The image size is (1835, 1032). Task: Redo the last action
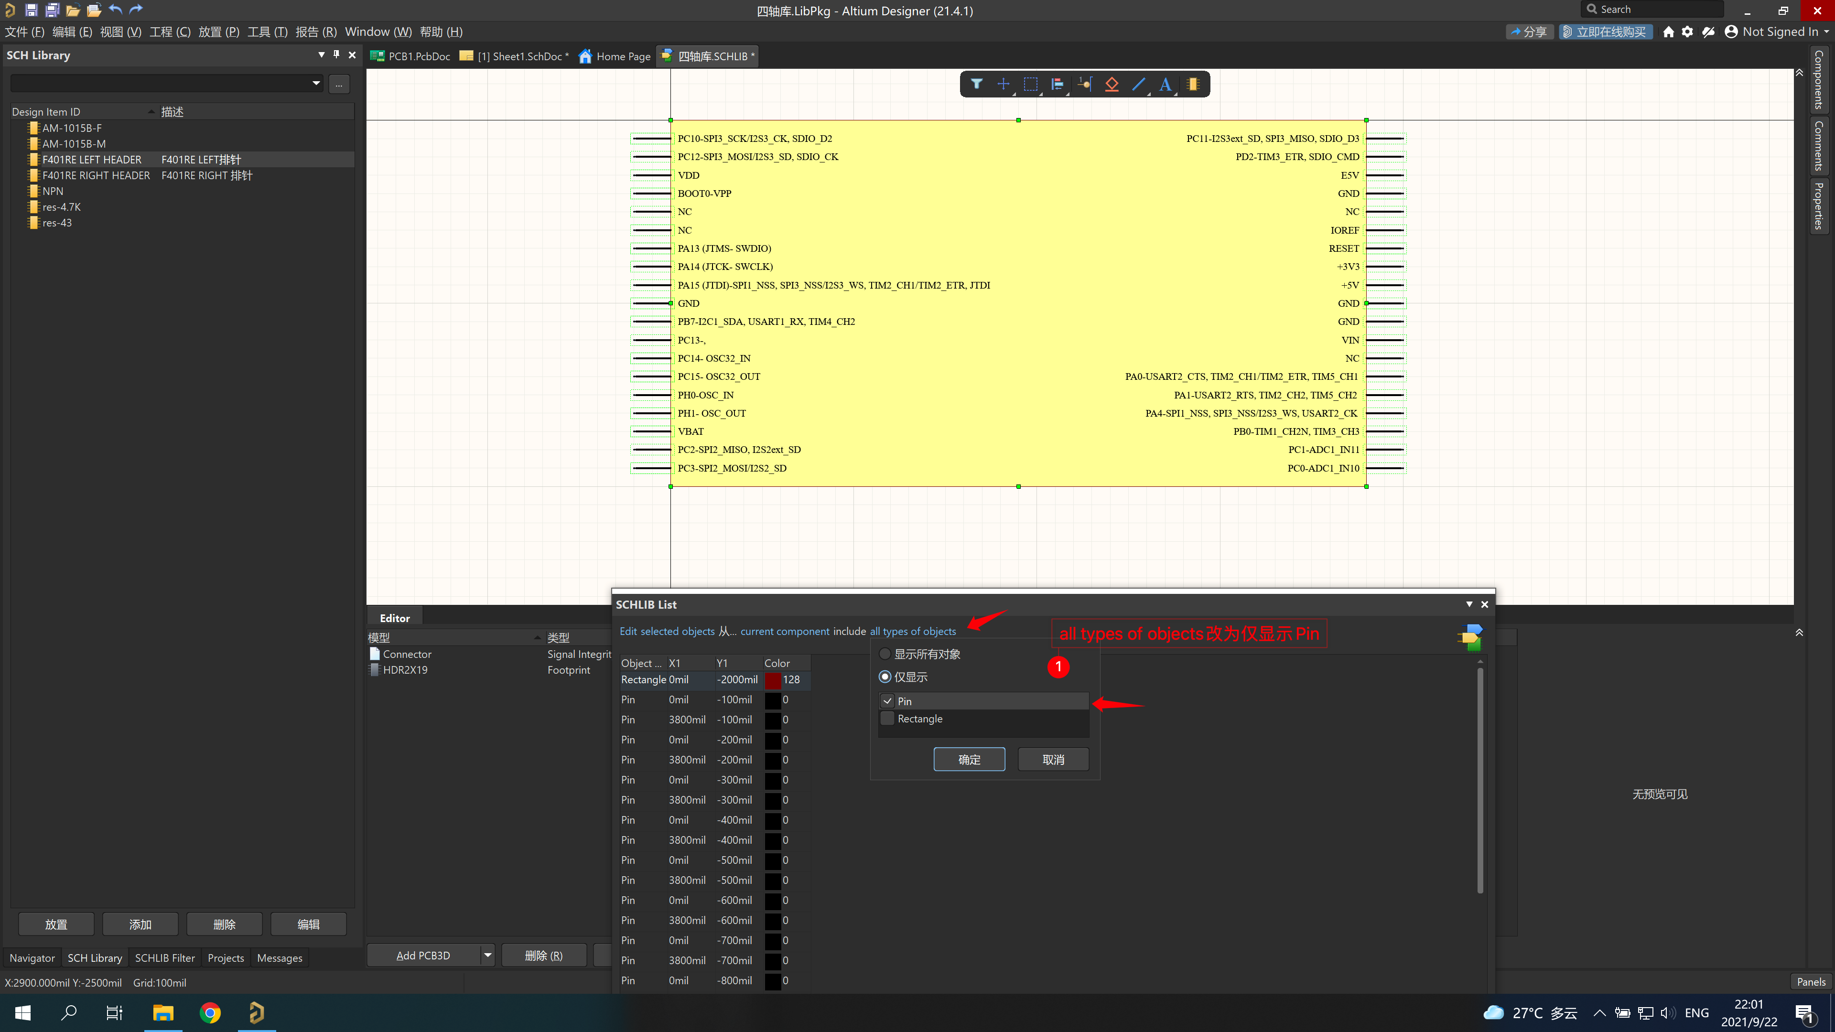136,10
